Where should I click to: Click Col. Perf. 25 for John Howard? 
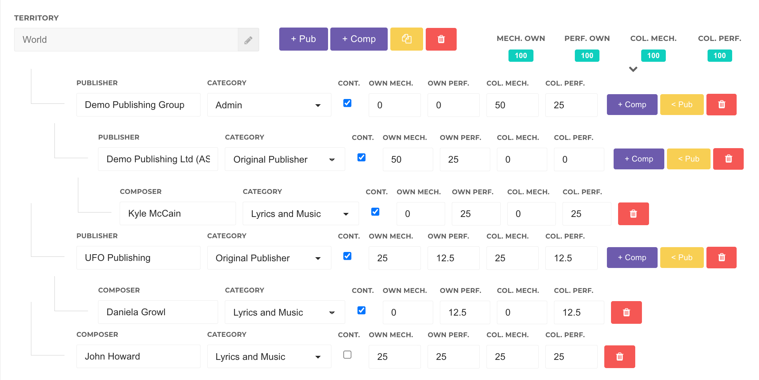click(x=571, y=357)
